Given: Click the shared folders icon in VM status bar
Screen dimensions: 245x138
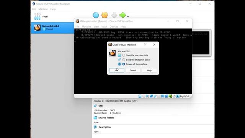Looking at the screenshot, I should coord(159,96).
